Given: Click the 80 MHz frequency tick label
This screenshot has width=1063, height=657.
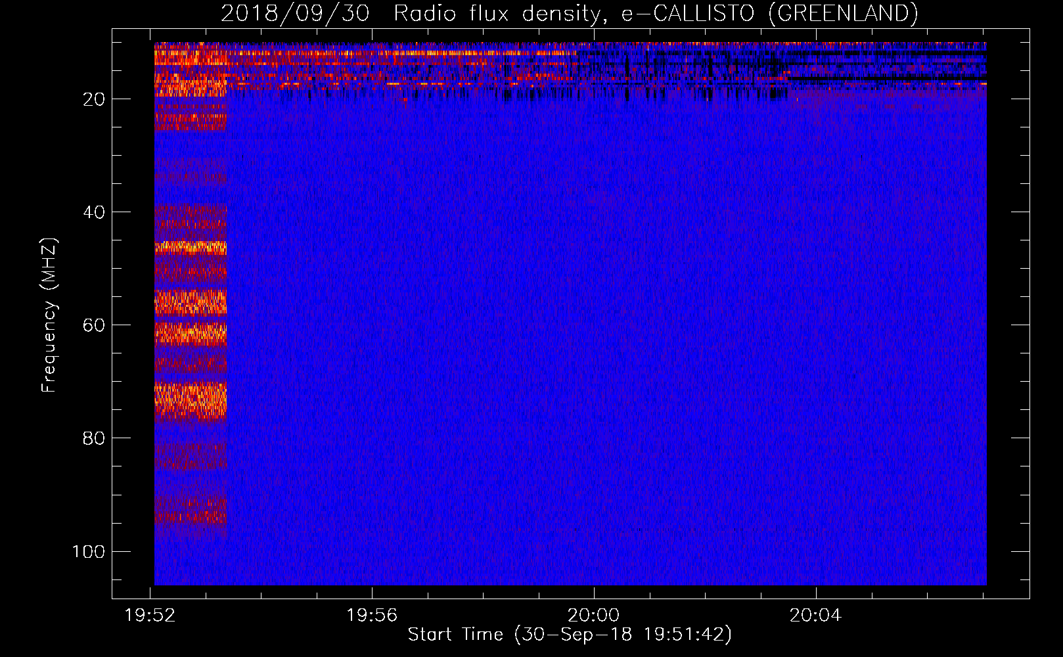Looking at the screenshot, I should coord(94,438).
